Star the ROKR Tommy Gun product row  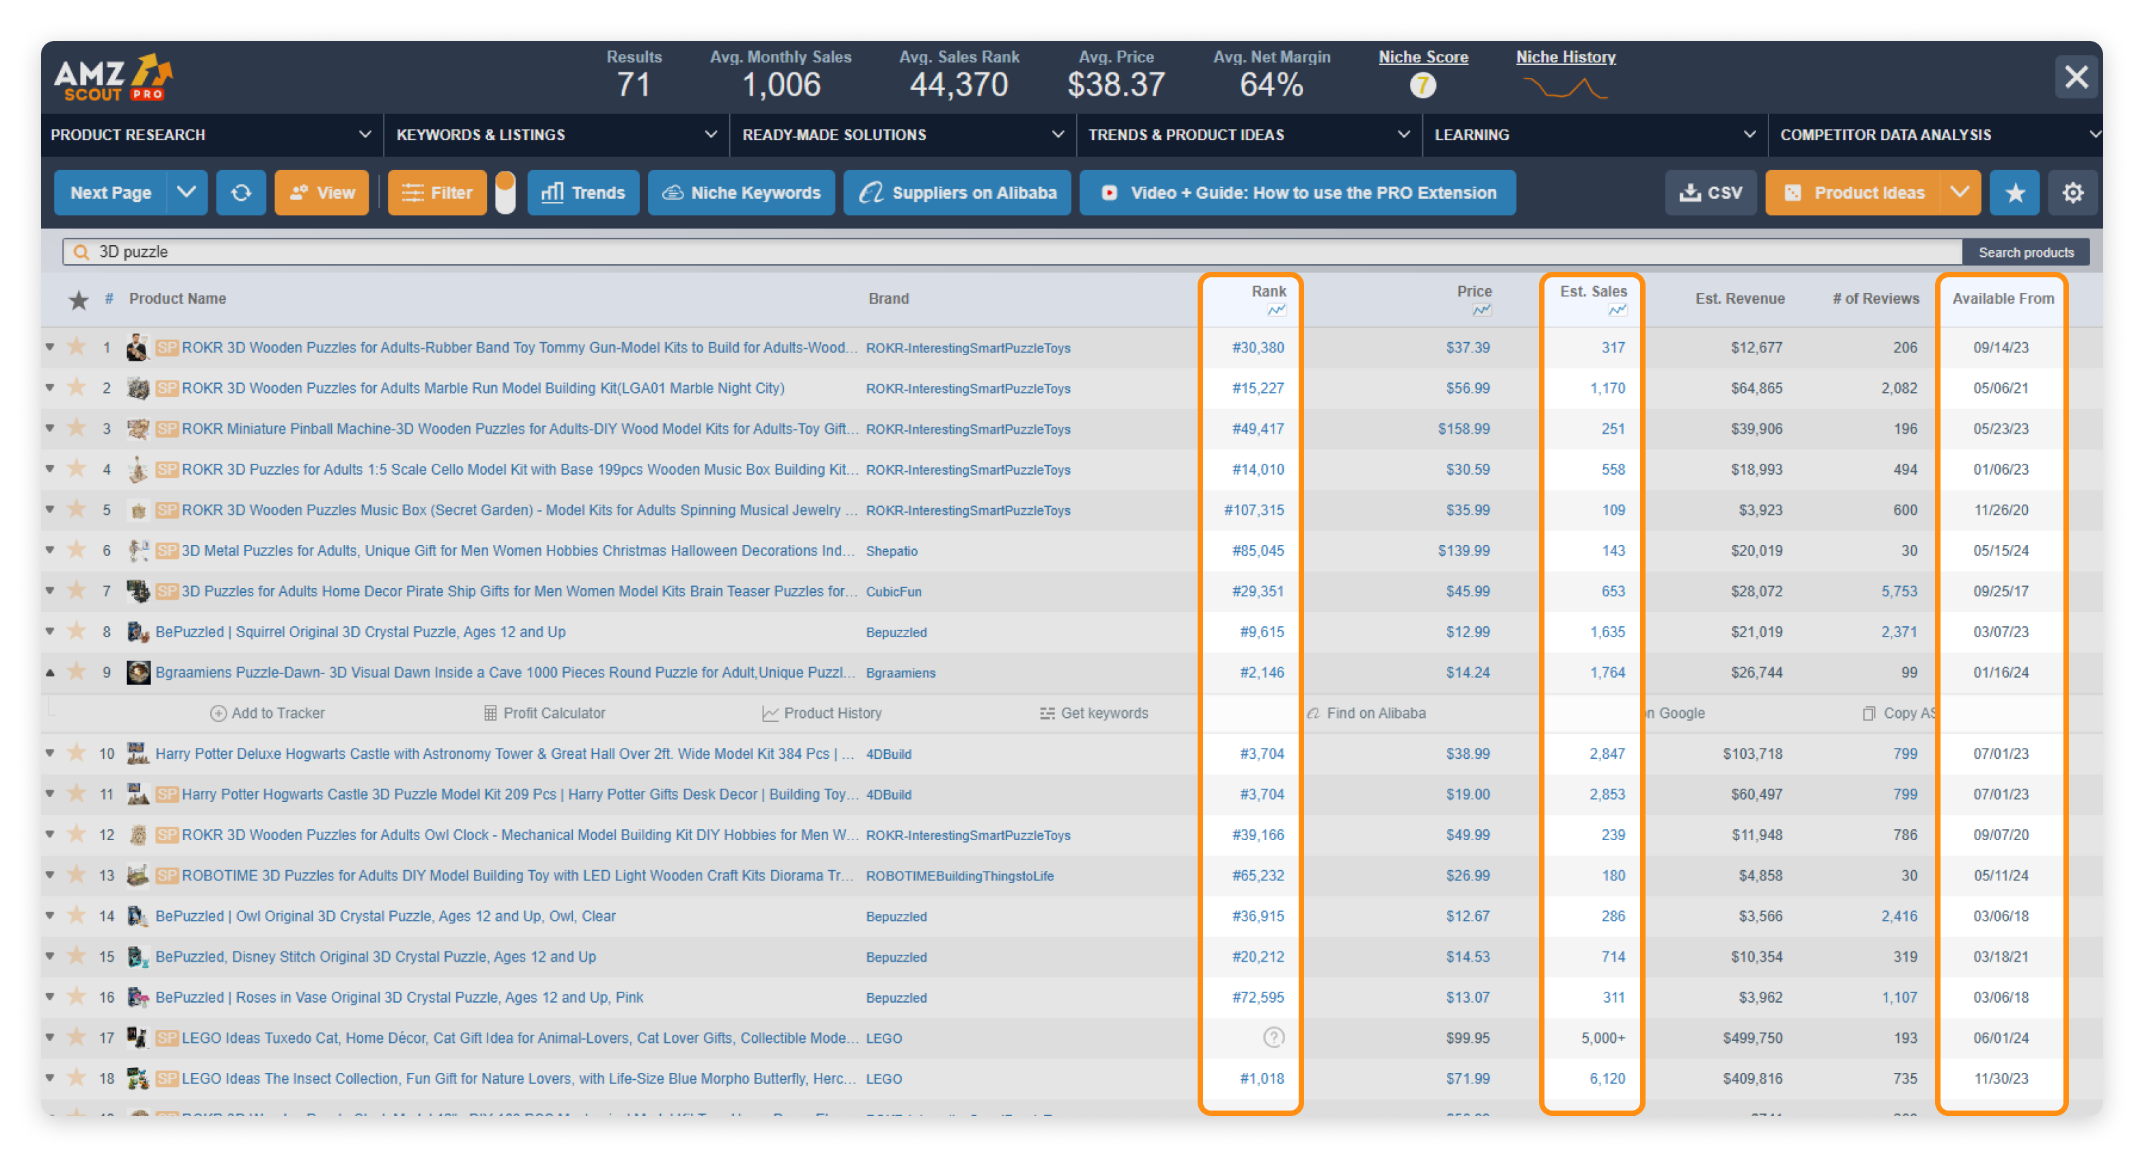(76, 348)
